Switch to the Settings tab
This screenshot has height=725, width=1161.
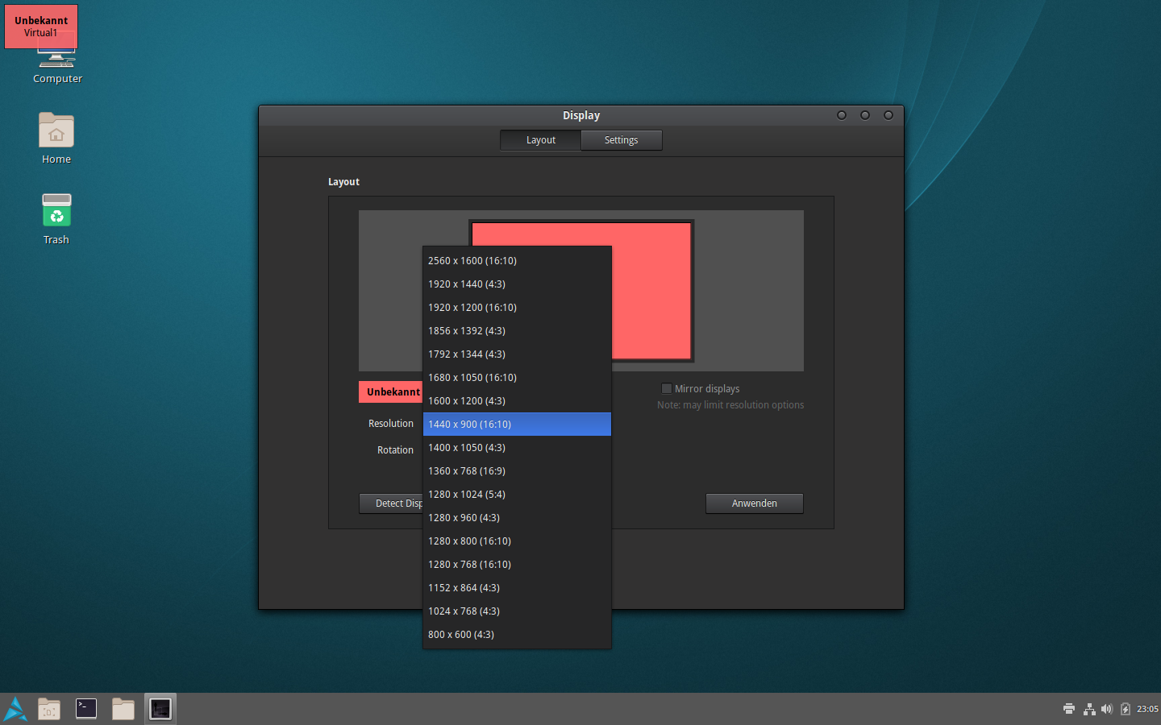pos(622,140)
